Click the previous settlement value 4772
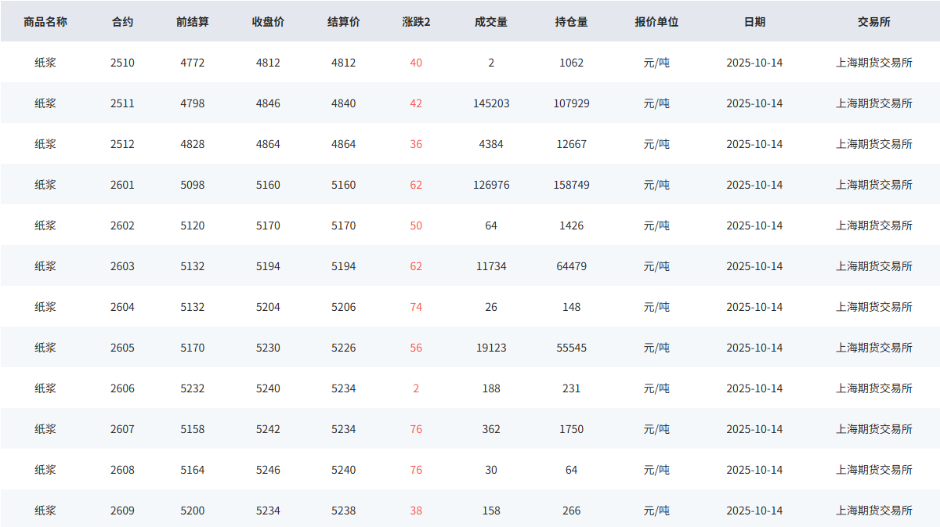Screen dimensions: 940x527 pyautogui.click(x=192, y=63)
